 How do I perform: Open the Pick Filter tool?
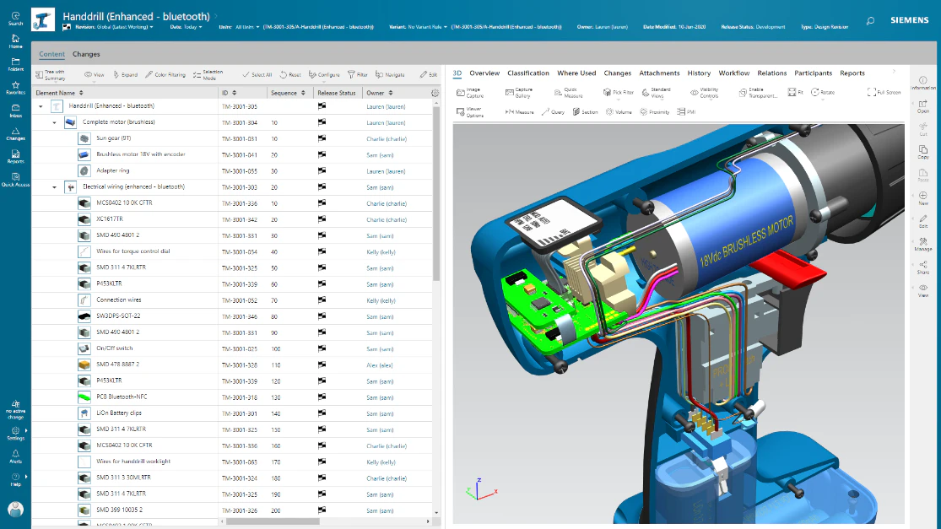click(618, 92)
